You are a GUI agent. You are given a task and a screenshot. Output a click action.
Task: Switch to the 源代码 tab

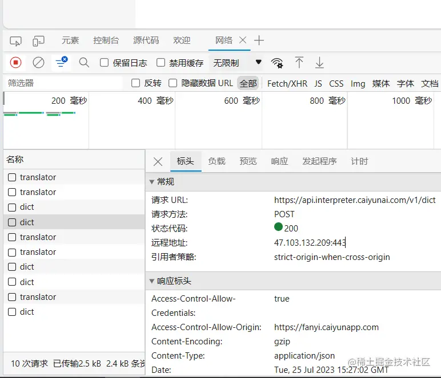pos(146,40)
